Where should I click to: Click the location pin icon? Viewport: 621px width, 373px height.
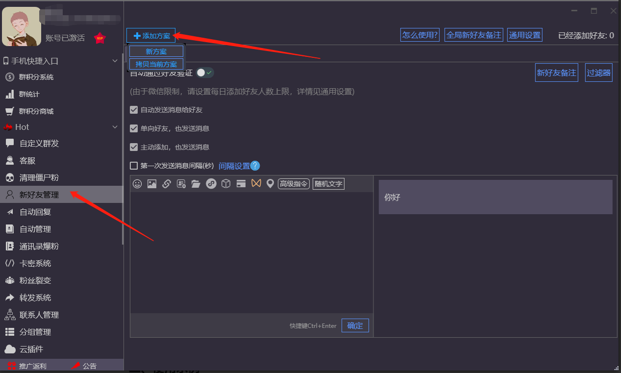(x=270, y=183)
